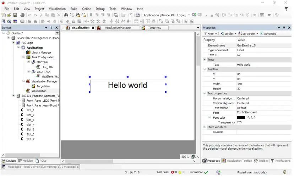Select PLC_PRG in the device tree
Screen dimensions: 294x177
pos(47,67)
